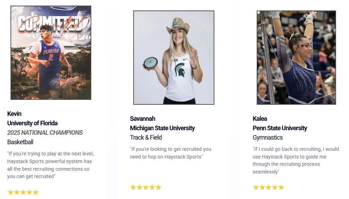This screenshot has height=199, width=349.
Task: Click Kevin's Florida basketball commitment photo
Action: coord(51,53)
